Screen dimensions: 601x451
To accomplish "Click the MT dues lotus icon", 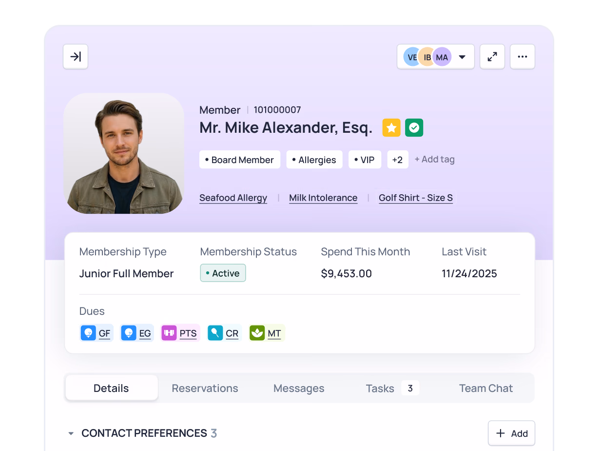I will point(257,333).
